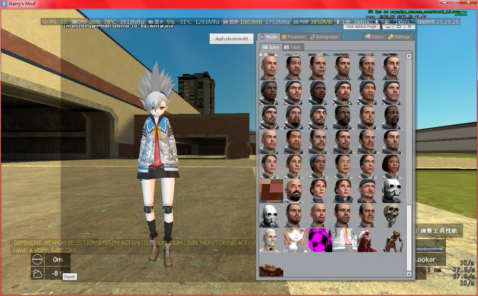Apply the selected playermodel

(x=232, y=39)
